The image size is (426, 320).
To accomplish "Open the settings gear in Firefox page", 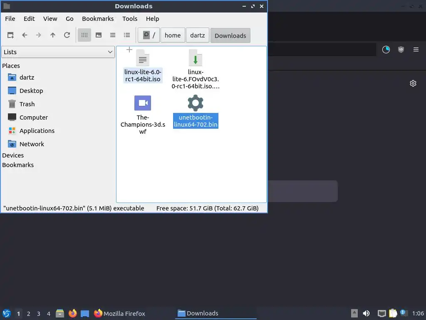I will pyautogui.click(x=413, y=83).
